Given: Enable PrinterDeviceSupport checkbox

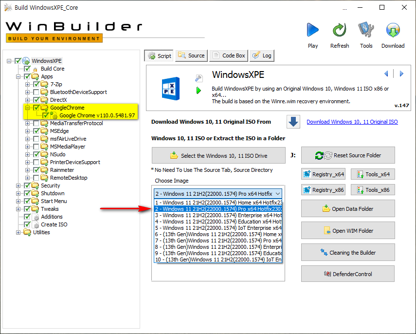Looking at the screenshot, I should point(36,162).
